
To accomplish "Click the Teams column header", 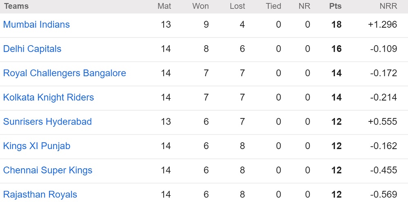I will coord(16,6).
